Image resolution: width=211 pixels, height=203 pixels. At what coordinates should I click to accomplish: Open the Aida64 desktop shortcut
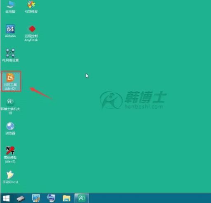point(10,31)
